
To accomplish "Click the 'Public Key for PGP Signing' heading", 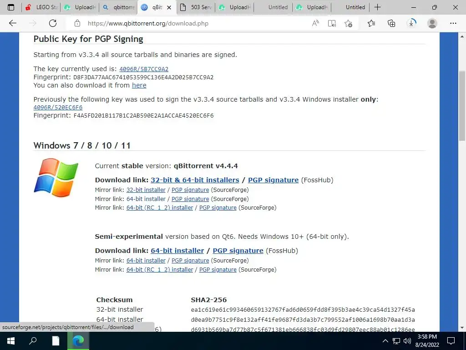I will coord(88,39).
